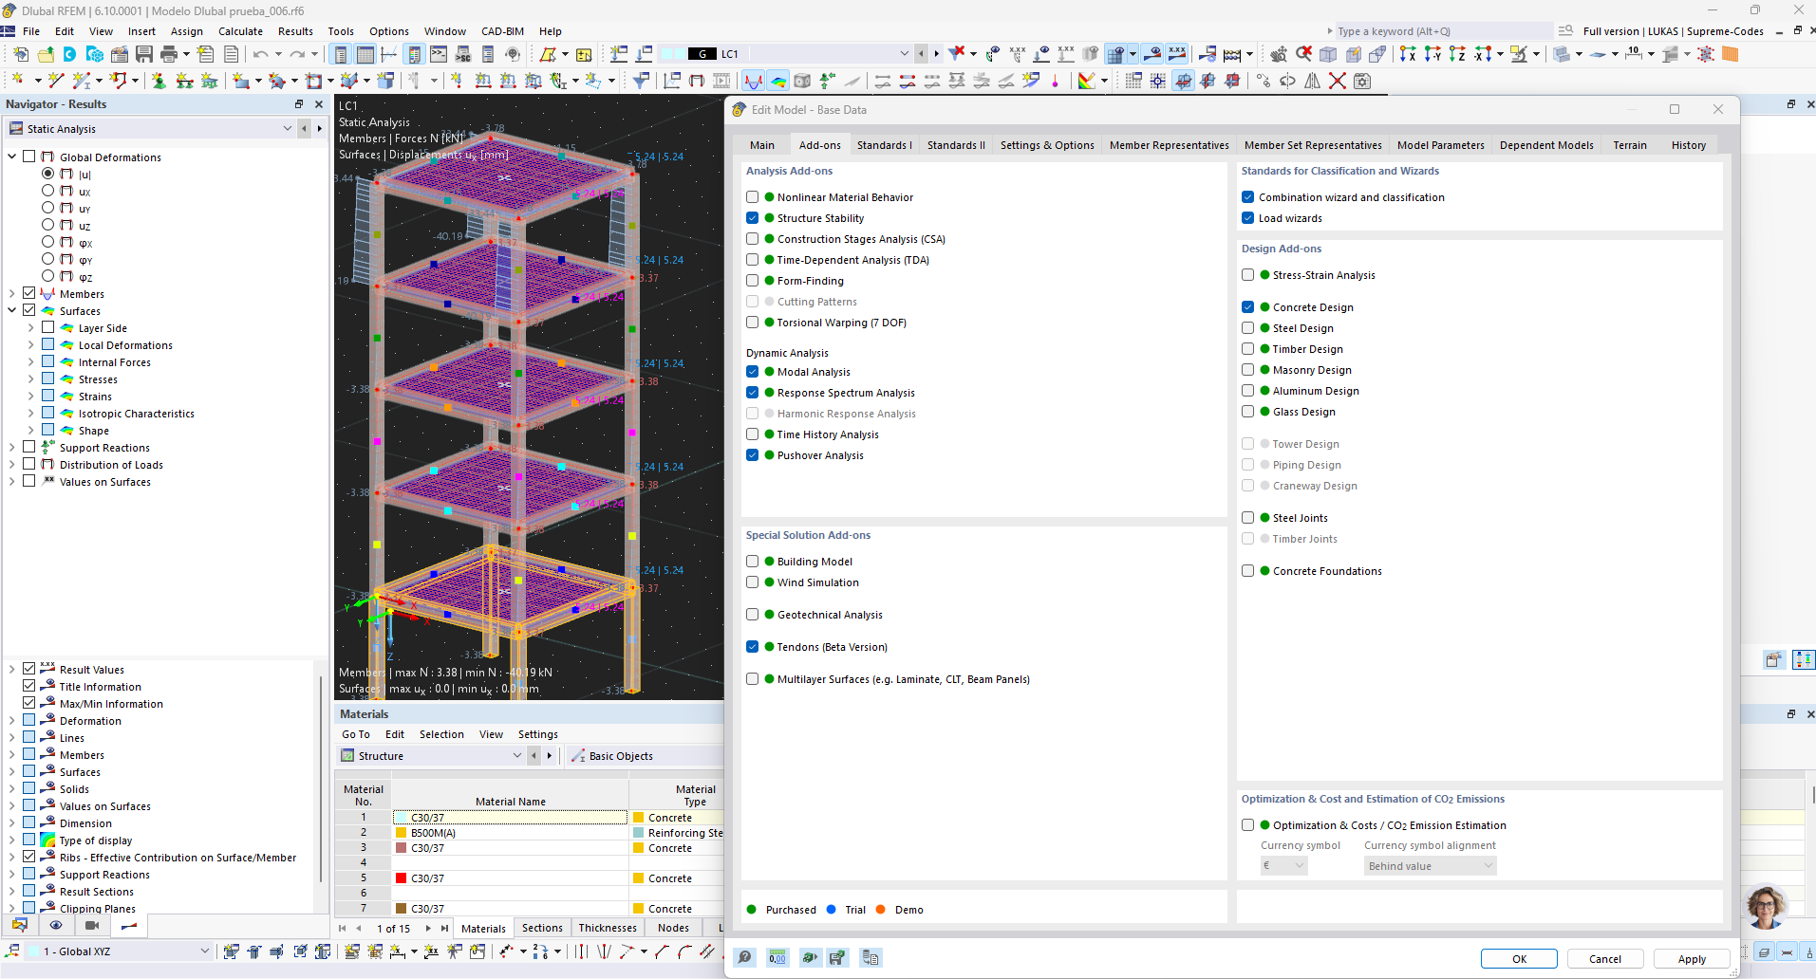Toggle the surface results colored icon
Image resolution: width=1816 pixels, height=979 pixels.
click(777, 81)
